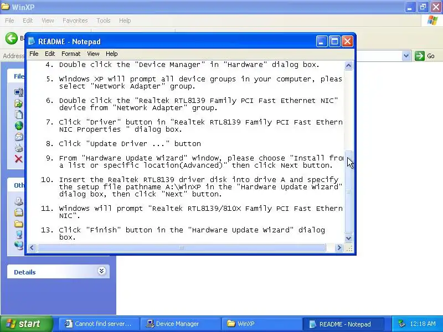Switch to the Cannot find server taskbar button
This screenshot has height=332, width=443.
99,324
